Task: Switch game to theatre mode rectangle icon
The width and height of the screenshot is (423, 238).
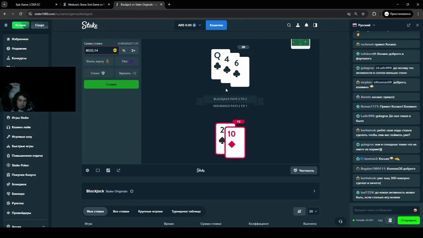Action: 98,170
